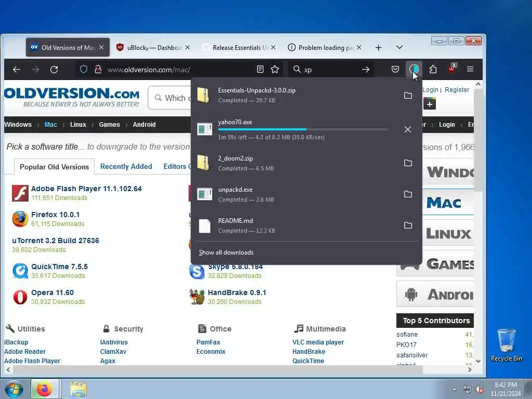Show 2_doom2.zip in its folder

(x=408, y=163)
